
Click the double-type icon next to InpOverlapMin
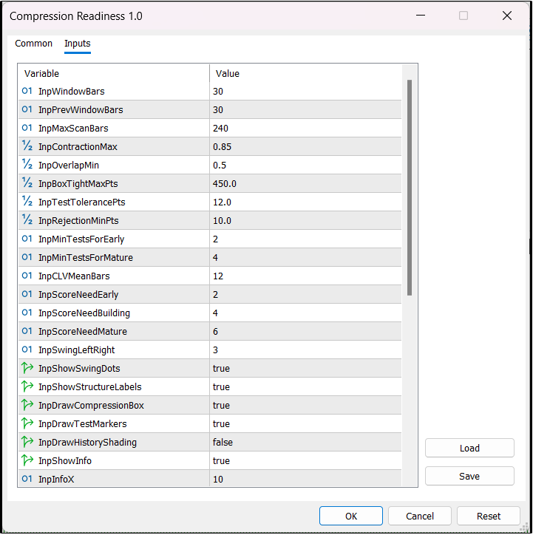coord(27,166)
